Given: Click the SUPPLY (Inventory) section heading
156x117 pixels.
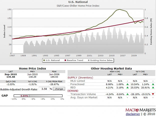Looking at the screenshot, I should (x=80, y=78).
